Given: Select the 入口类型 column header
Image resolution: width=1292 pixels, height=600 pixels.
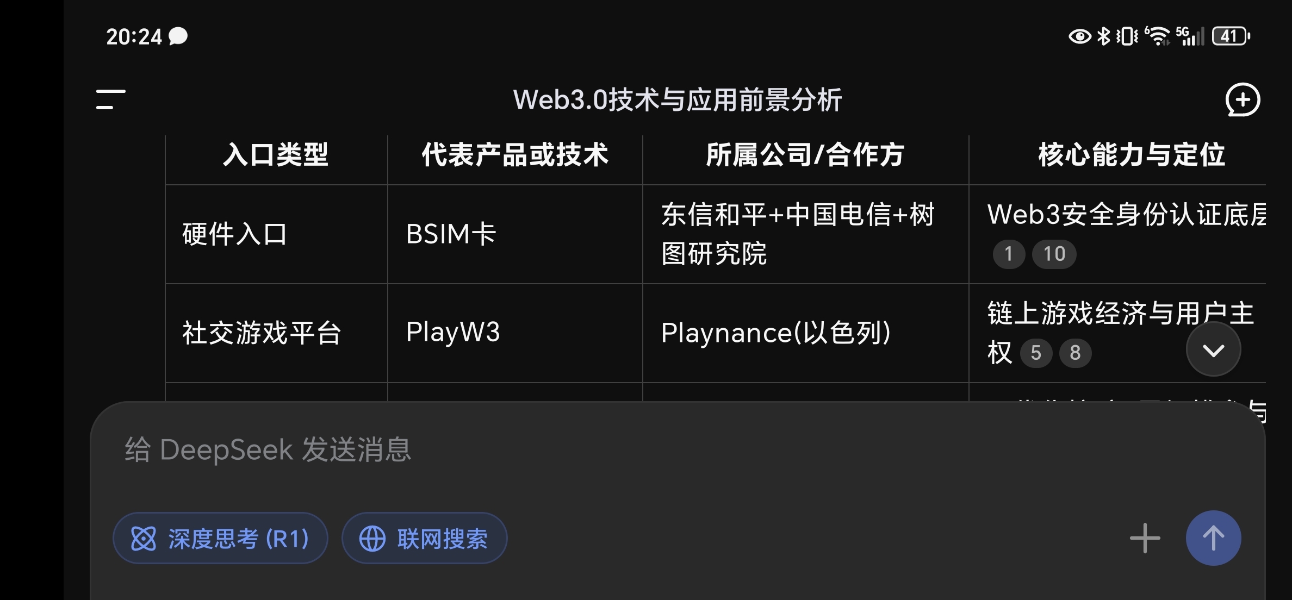Looking at the screenshot, I should tap(276, 155).
